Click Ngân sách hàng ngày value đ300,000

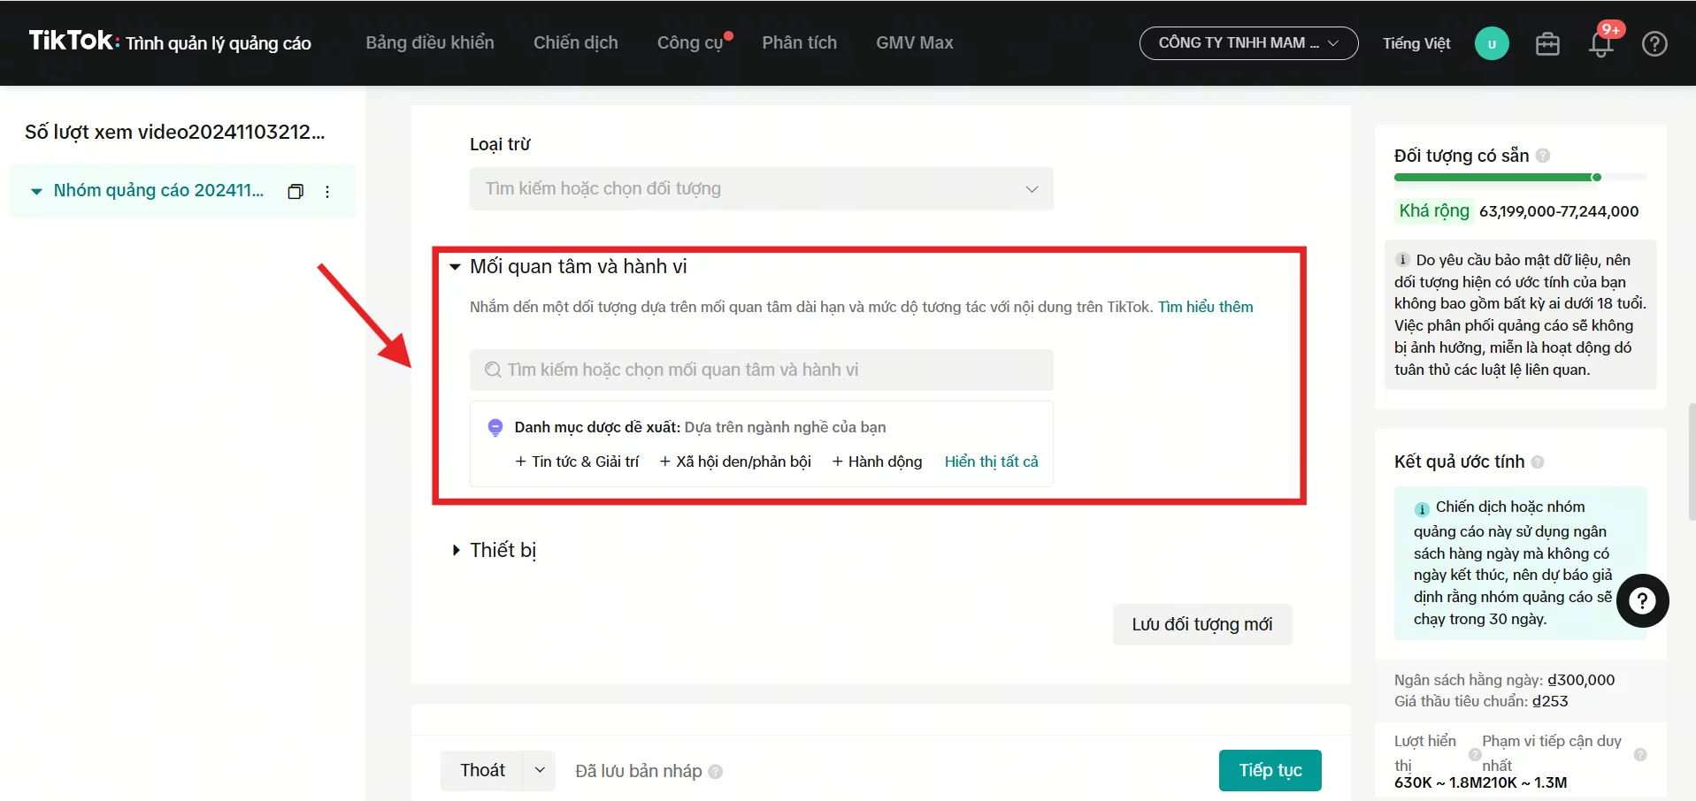pos(1581,680)
